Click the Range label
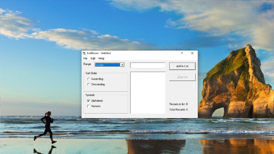274x154 pixels. [x=87, y=64]
